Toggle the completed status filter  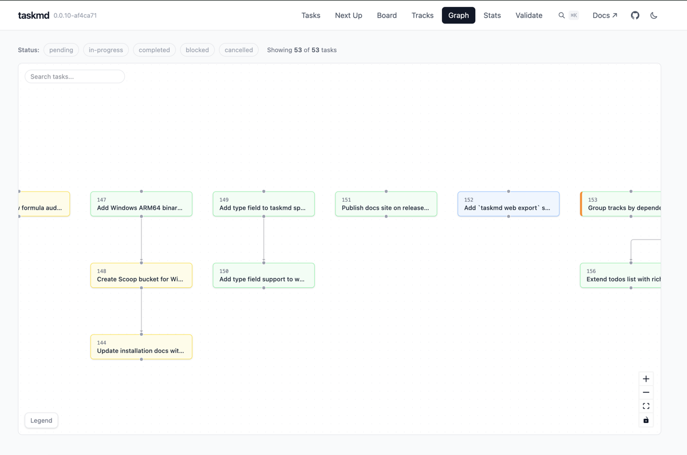coord(154,50)
